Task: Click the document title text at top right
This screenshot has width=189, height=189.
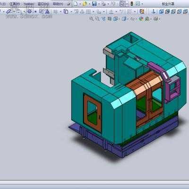Action: [x=168, y=4]
